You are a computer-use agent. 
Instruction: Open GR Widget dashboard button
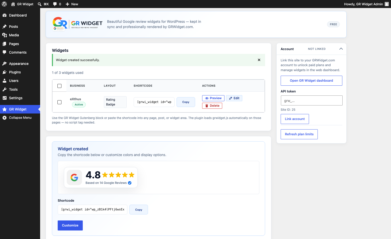click(x=311, y=81)
